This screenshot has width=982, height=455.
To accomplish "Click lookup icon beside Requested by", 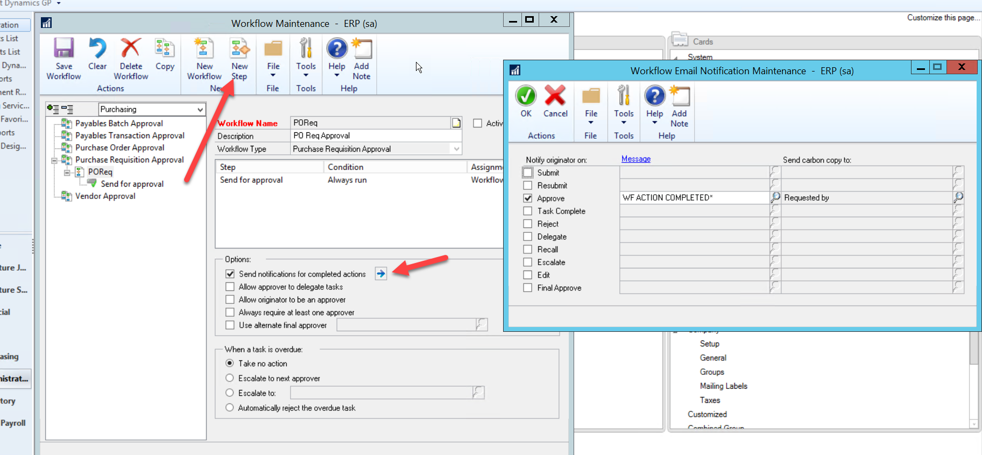I will 958,198.
